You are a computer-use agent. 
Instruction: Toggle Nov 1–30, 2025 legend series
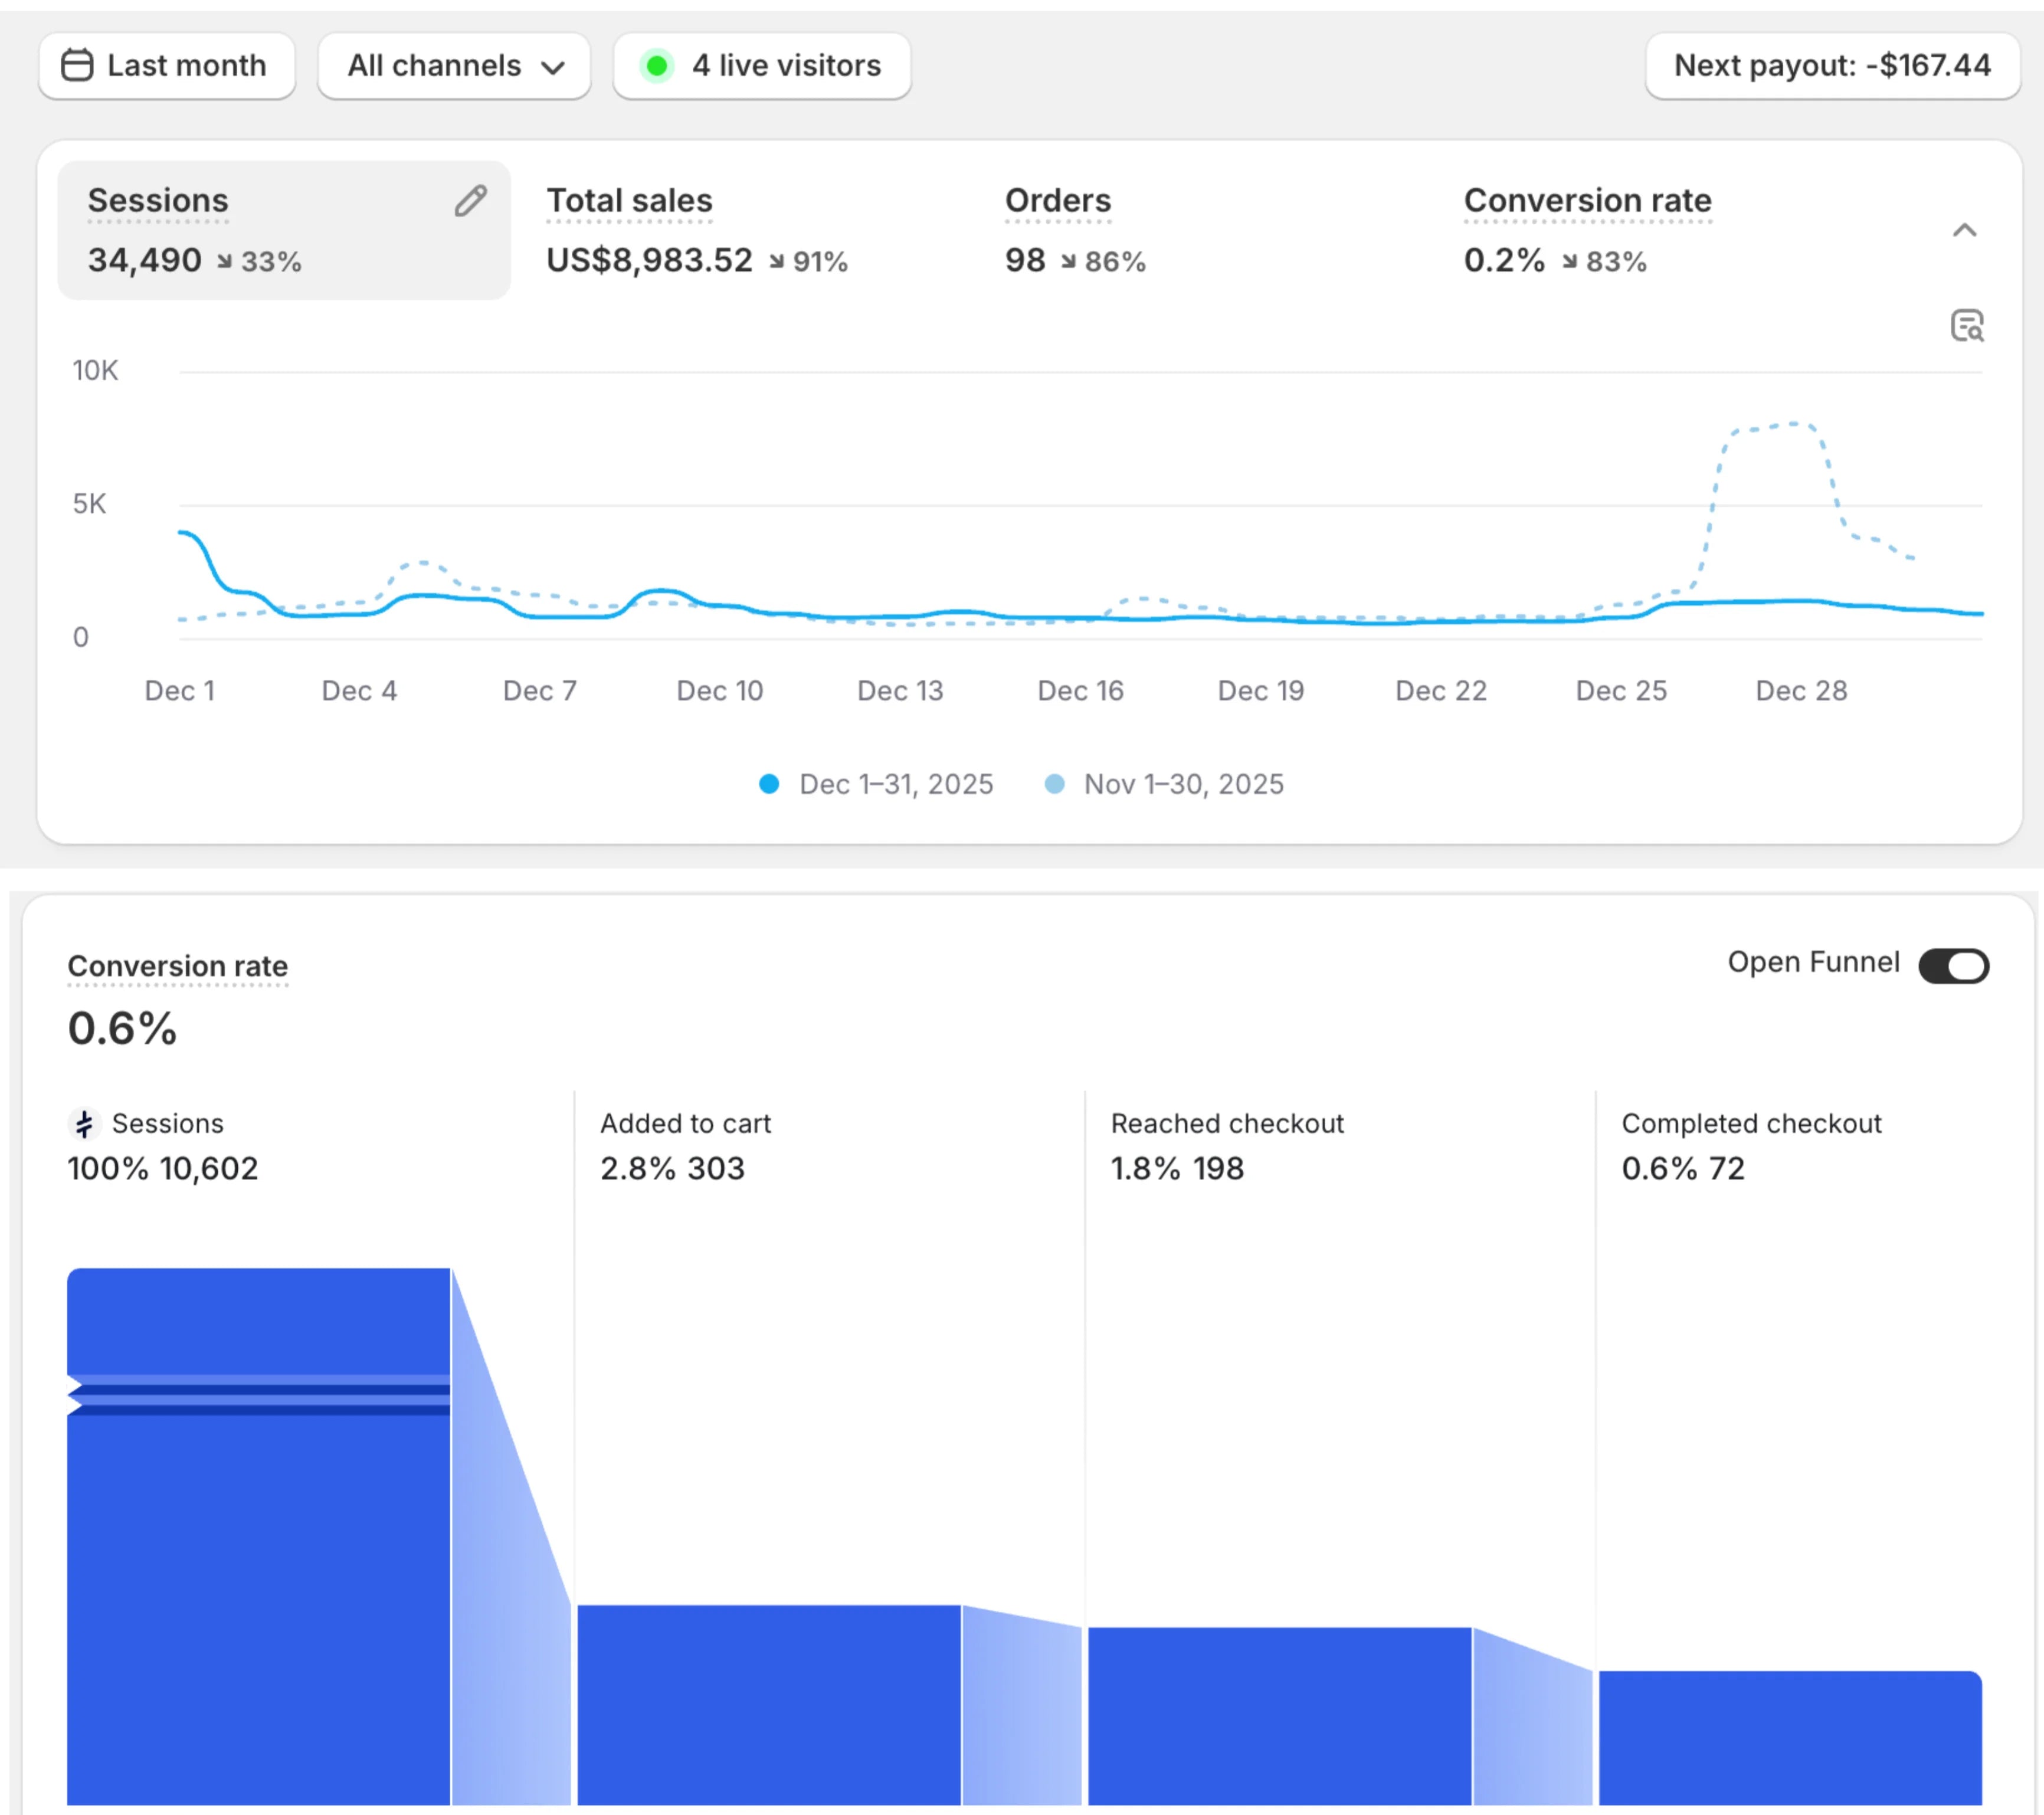coord(1165,785)
